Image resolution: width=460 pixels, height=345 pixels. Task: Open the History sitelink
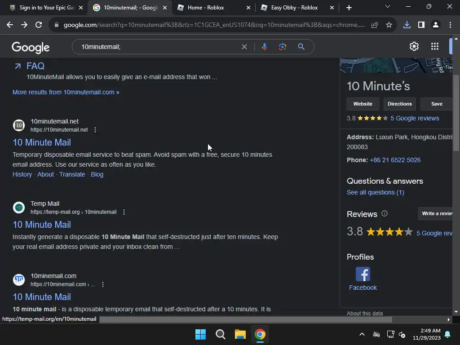[22, 174]
